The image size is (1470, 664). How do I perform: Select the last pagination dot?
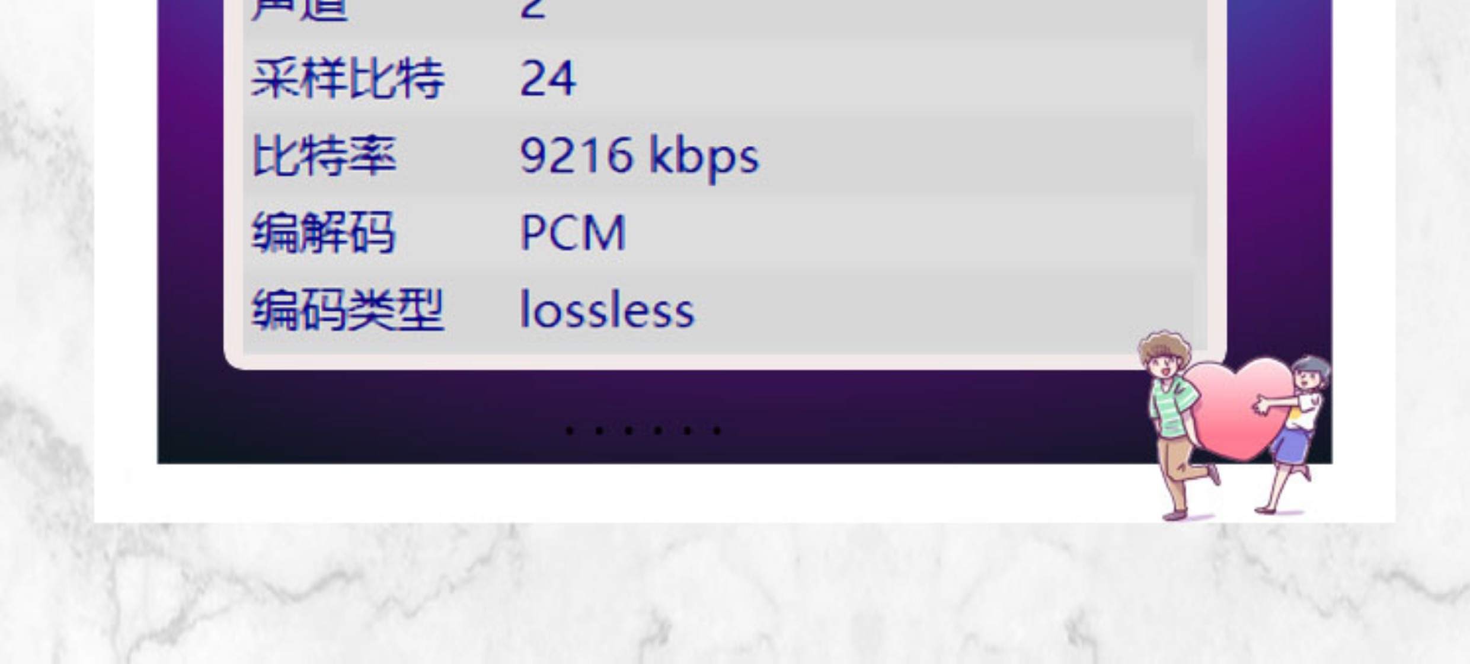[x=717, y=430]
